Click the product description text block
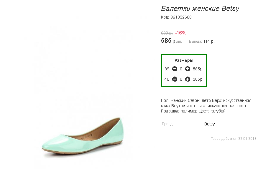This screenshot has width=258, height=169. tap(206, 106)
